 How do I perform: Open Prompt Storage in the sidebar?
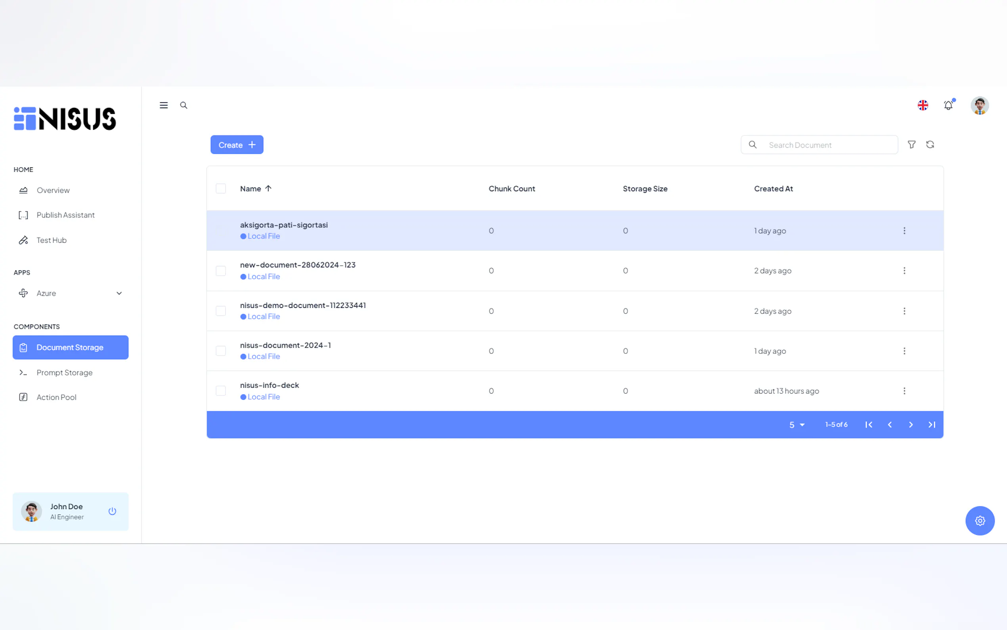pyautogui.click(x=65, y=373)
